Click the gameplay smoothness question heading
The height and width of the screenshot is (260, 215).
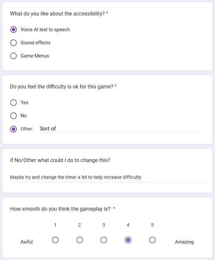[60, 209]
